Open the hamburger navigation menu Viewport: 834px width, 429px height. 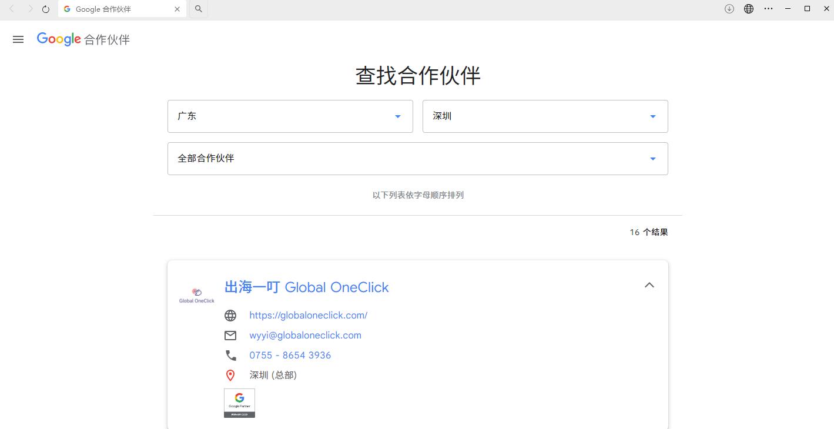coord(18,39)
